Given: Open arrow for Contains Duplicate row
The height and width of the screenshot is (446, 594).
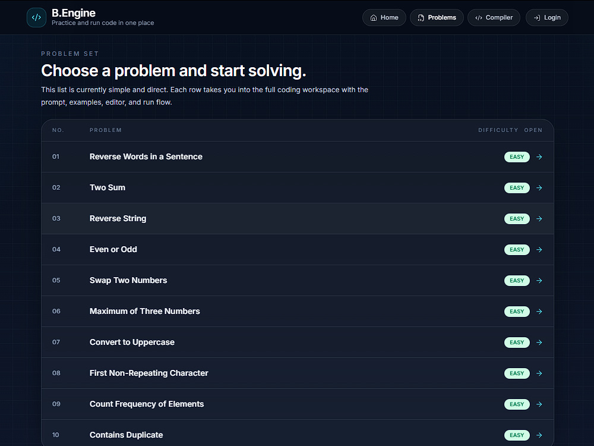Looking at the screenshot, I should [539, 435].
